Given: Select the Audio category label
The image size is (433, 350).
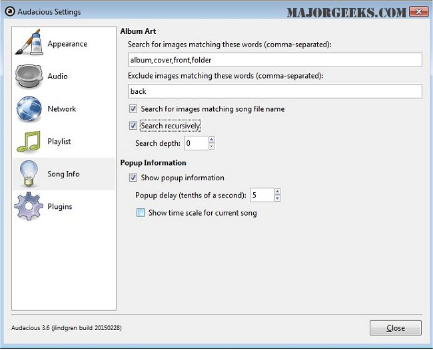Looking at the screenshot, I should (x=57, y=76).
